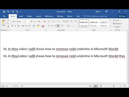Open Text Effects and Typography
Screen dimensions: 129x97
pos(34,26)
